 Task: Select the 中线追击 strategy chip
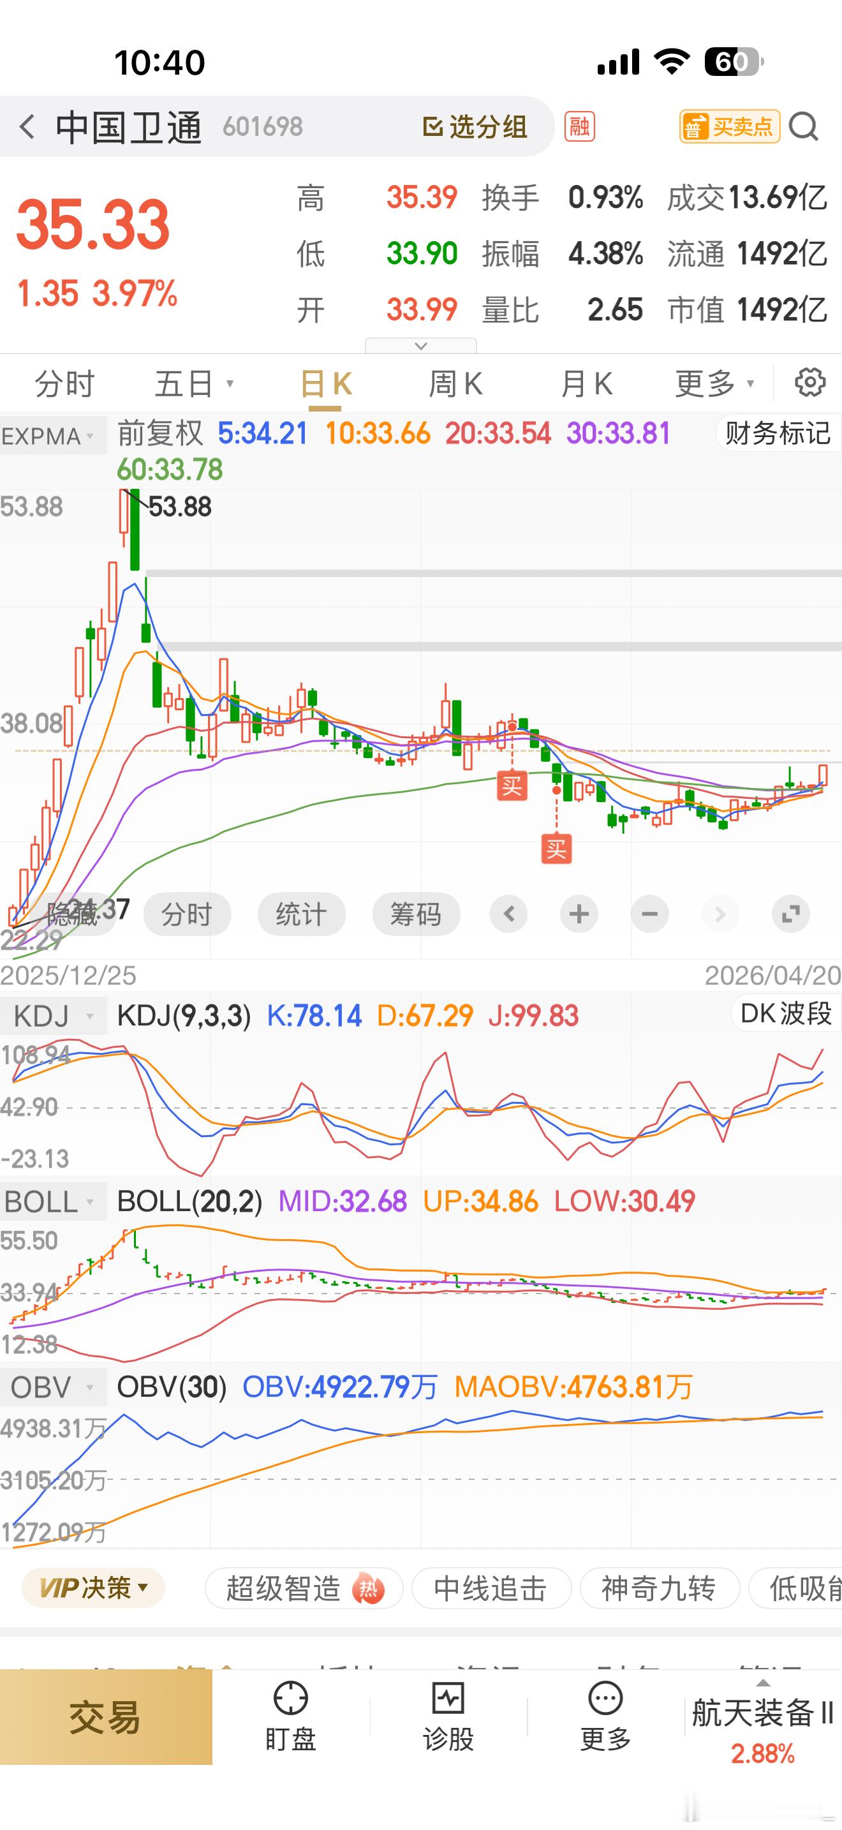click(491, 1588)
